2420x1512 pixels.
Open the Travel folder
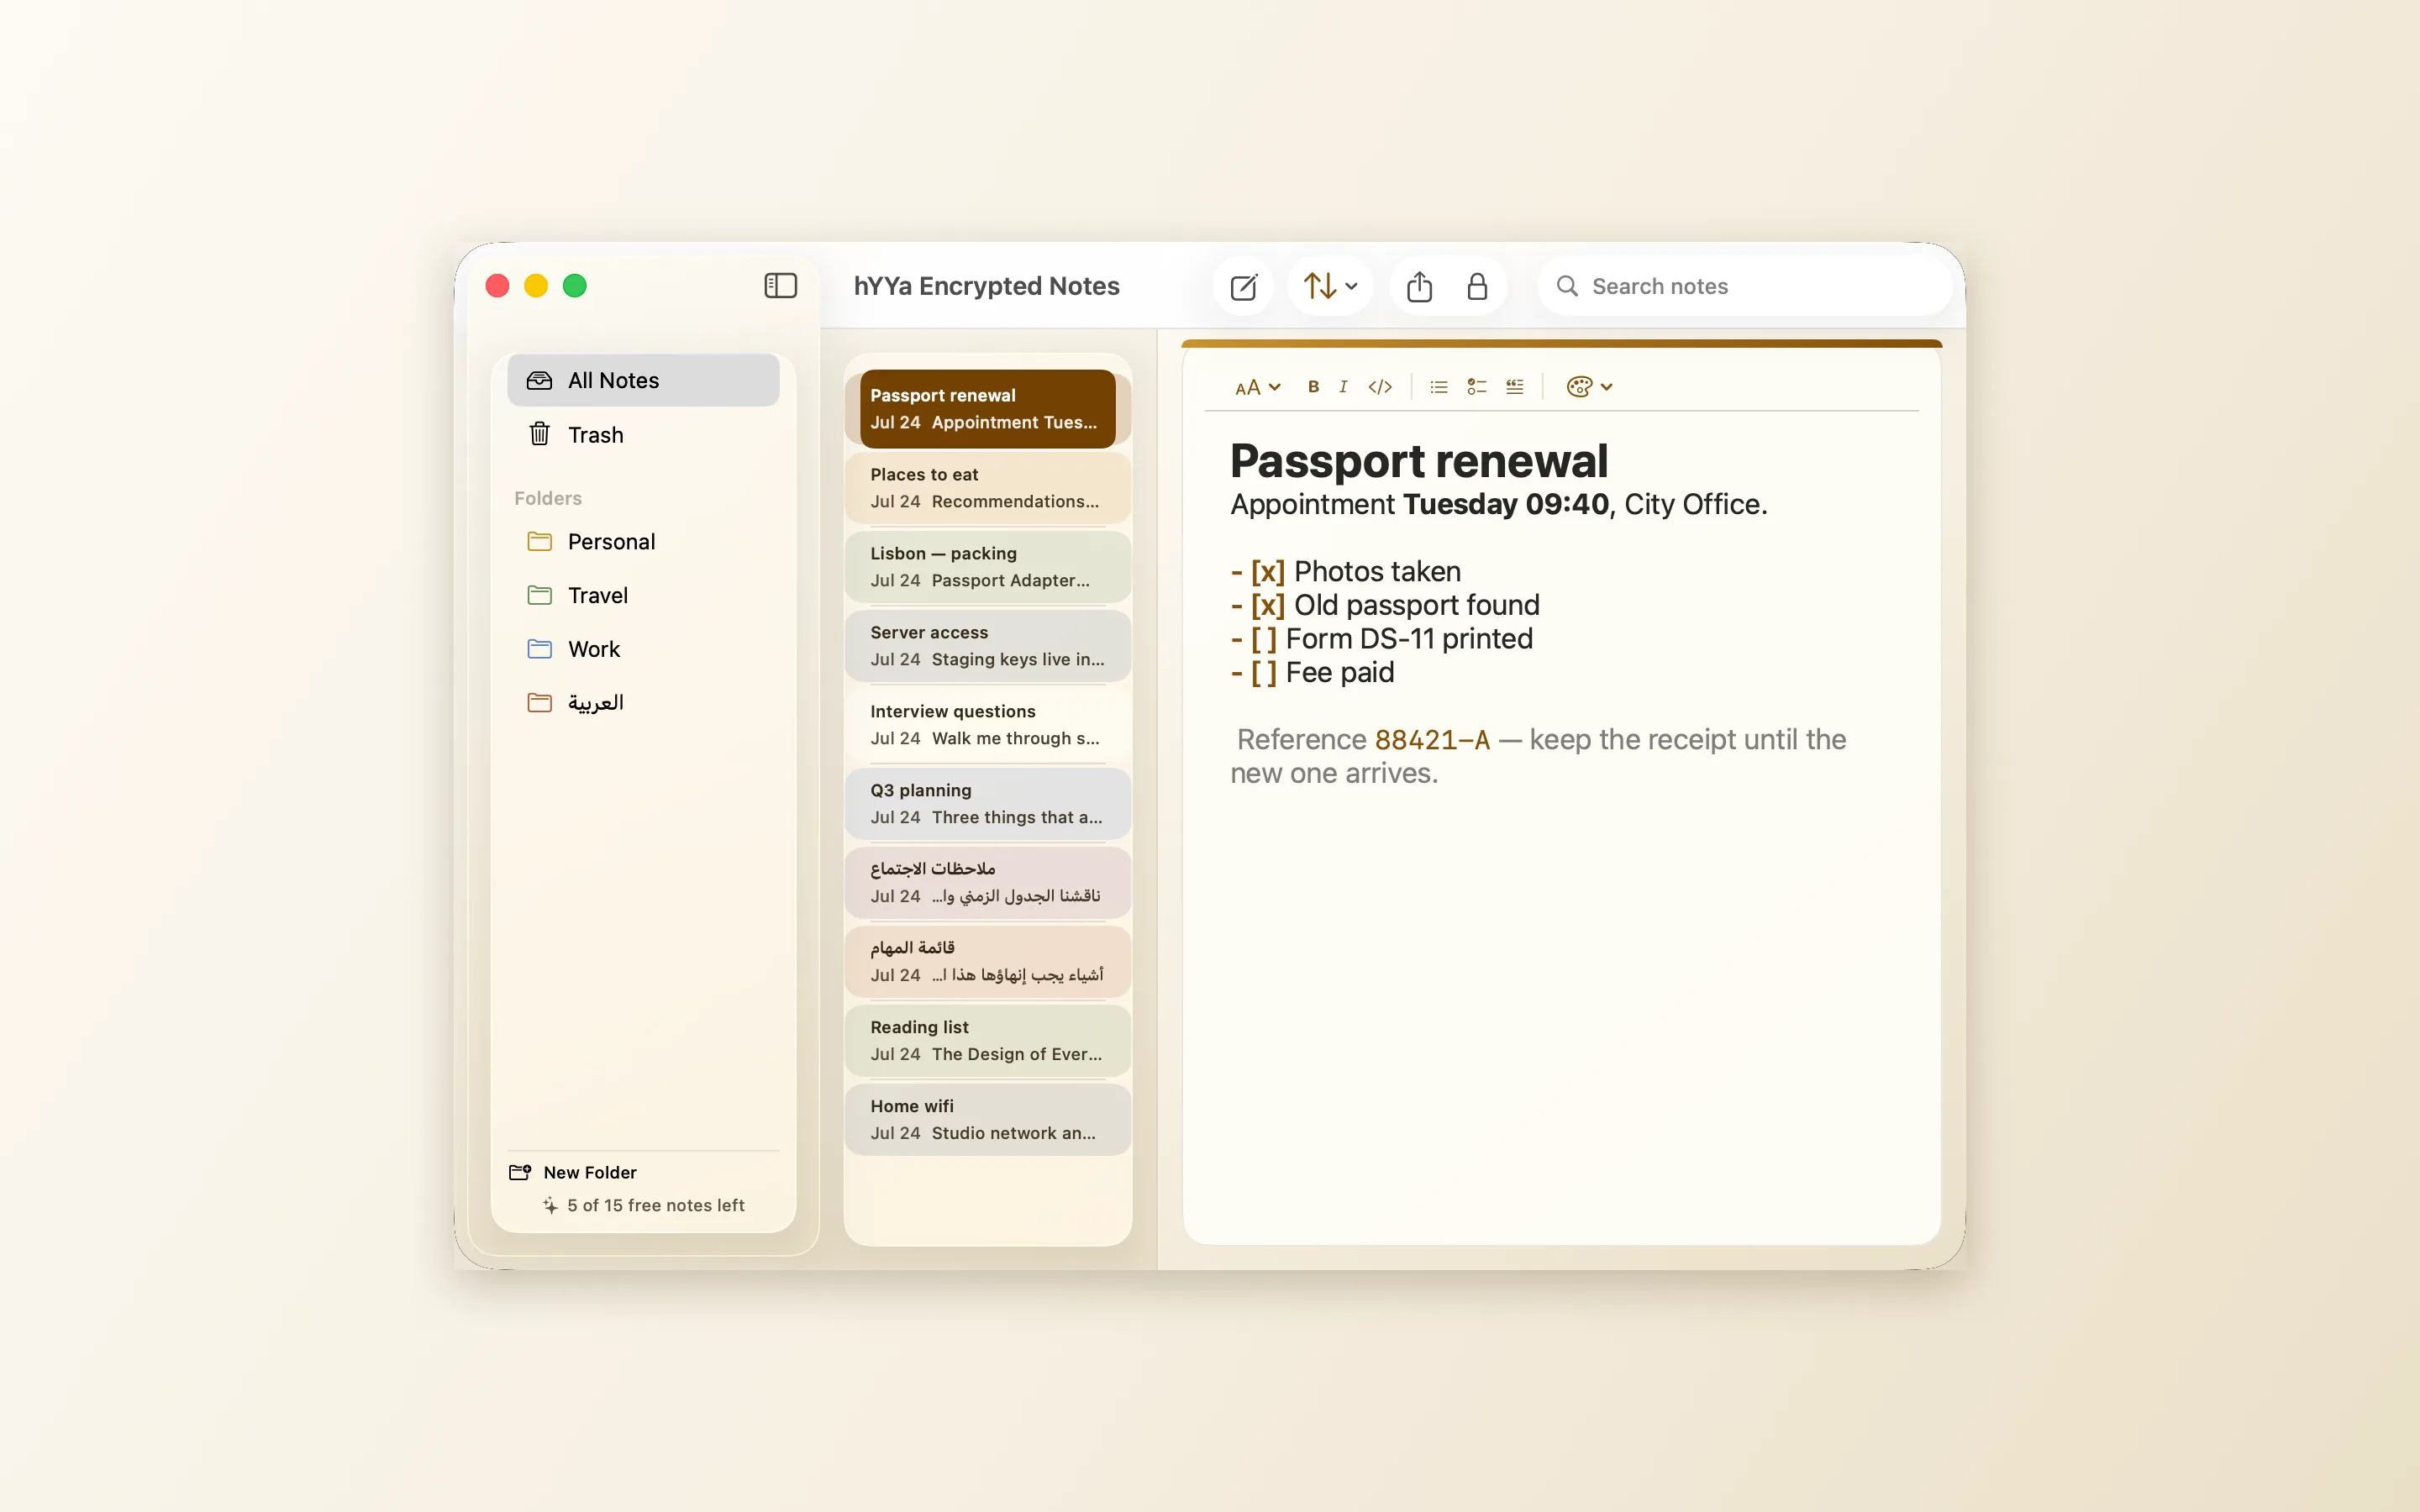coord(643,596)
